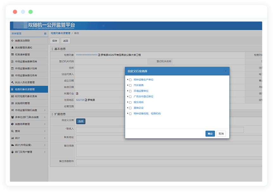Click the bell icon for 系统管理员通知
This screenshot has height=192, width=273.
pos(12,47)
